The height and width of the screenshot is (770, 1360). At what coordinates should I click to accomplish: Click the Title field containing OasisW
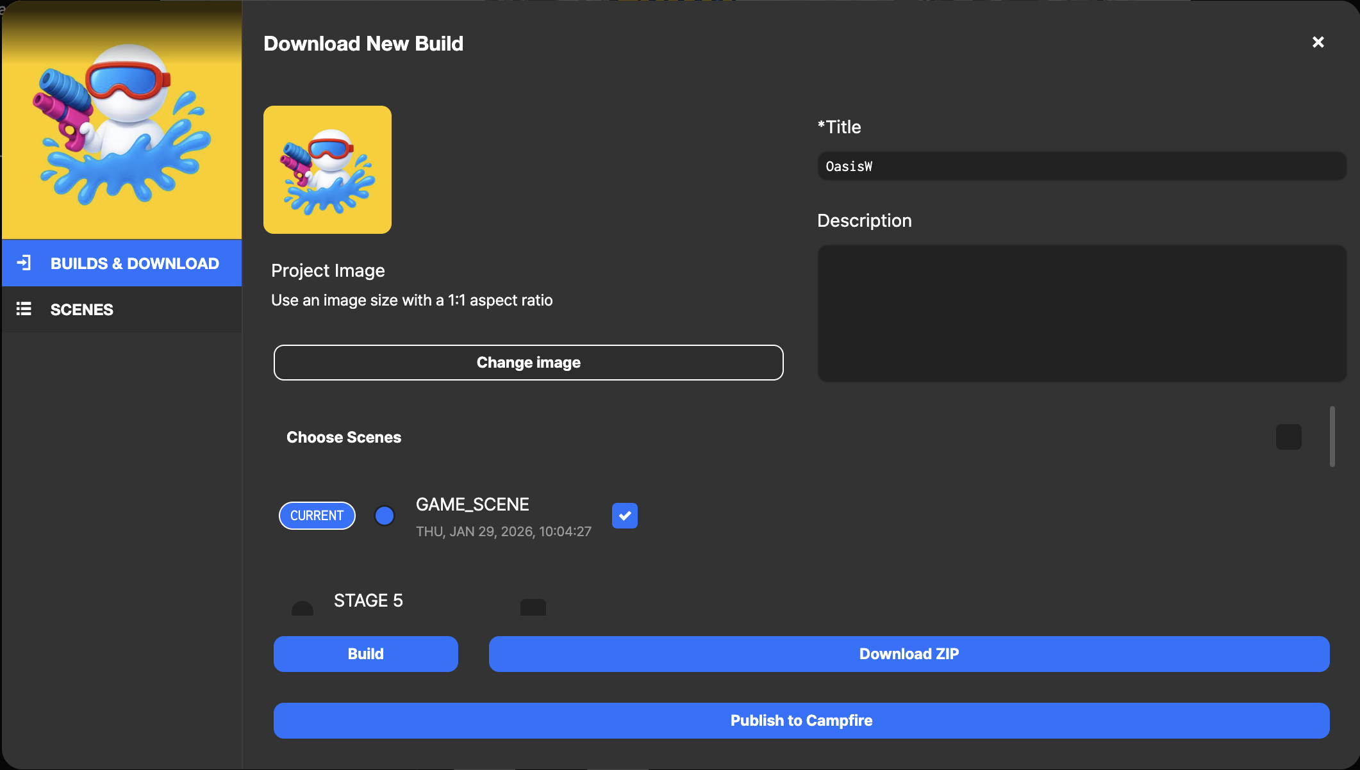click(1081, 166)
